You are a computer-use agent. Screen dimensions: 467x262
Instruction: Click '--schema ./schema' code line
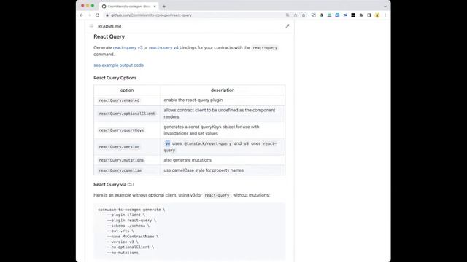tap(128, 226)
